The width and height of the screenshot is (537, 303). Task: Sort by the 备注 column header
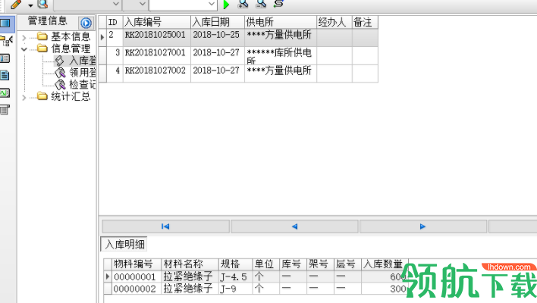tap(365, 22)
